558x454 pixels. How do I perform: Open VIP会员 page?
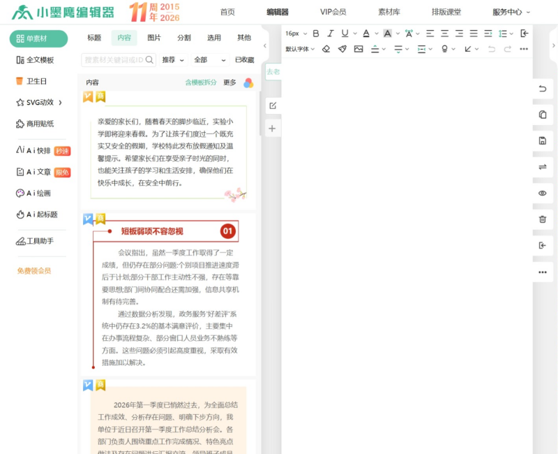click(x=333, y=12)
